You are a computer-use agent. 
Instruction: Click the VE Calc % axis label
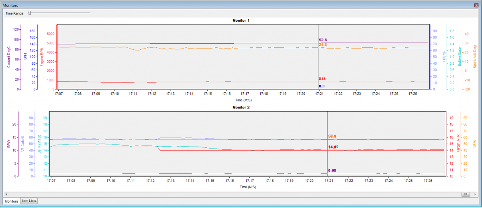coord(24,143)
